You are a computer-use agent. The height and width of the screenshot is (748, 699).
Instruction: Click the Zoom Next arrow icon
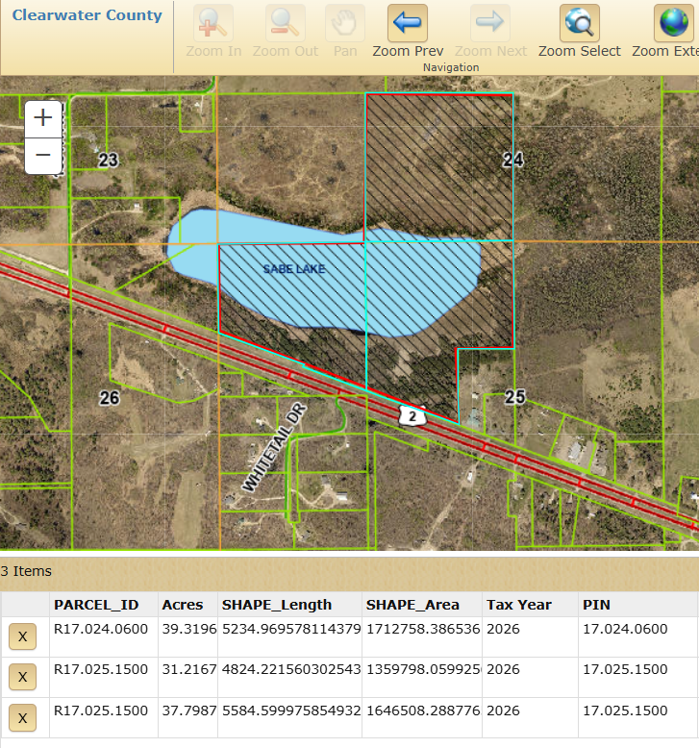[x=490, y=23]
